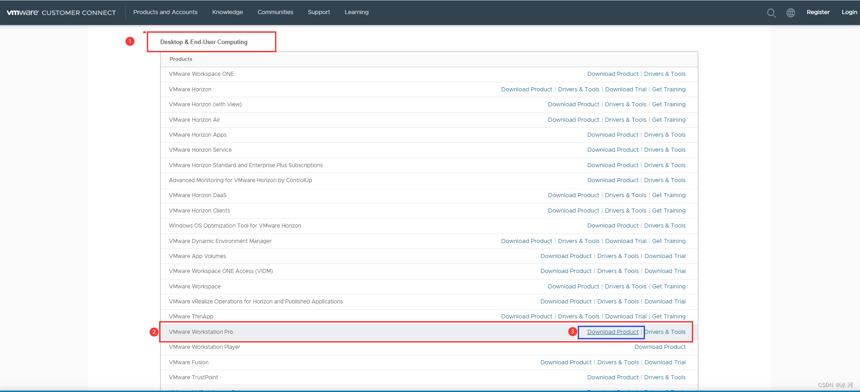The width and height of the screenshot is (860, 392).
Task: Open the Support menu
Action: 319,12
